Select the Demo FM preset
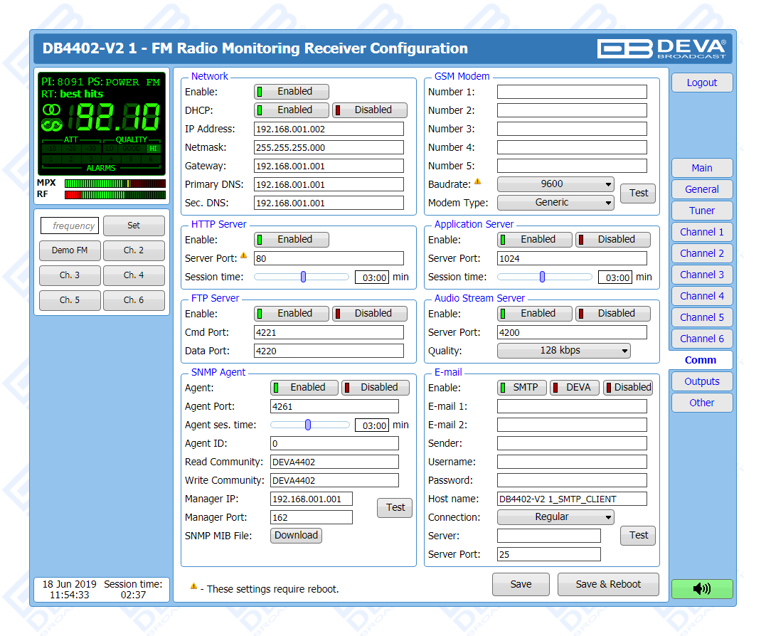This screenshot has width=766, height=636. coord(70,250)
